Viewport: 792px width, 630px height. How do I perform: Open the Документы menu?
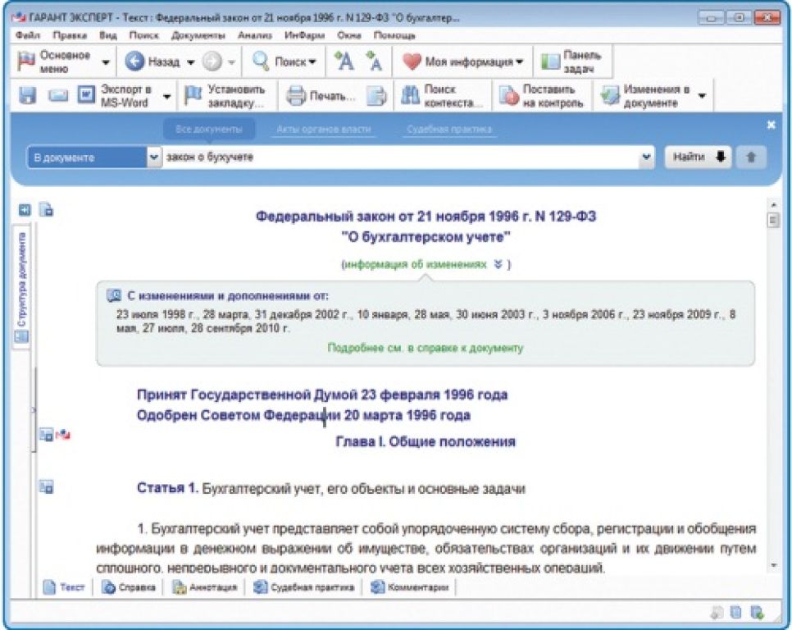pos(198,35)
